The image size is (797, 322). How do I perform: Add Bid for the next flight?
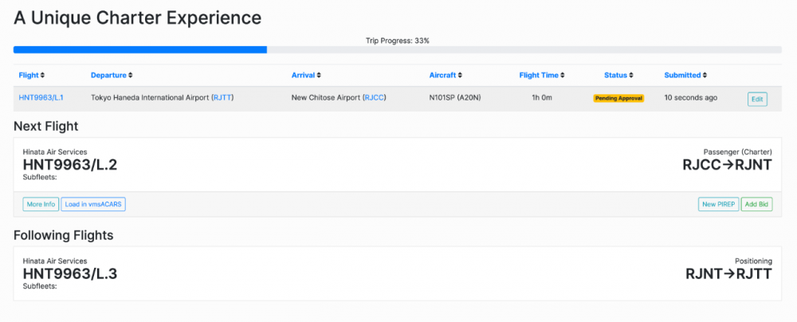(756, 205)
